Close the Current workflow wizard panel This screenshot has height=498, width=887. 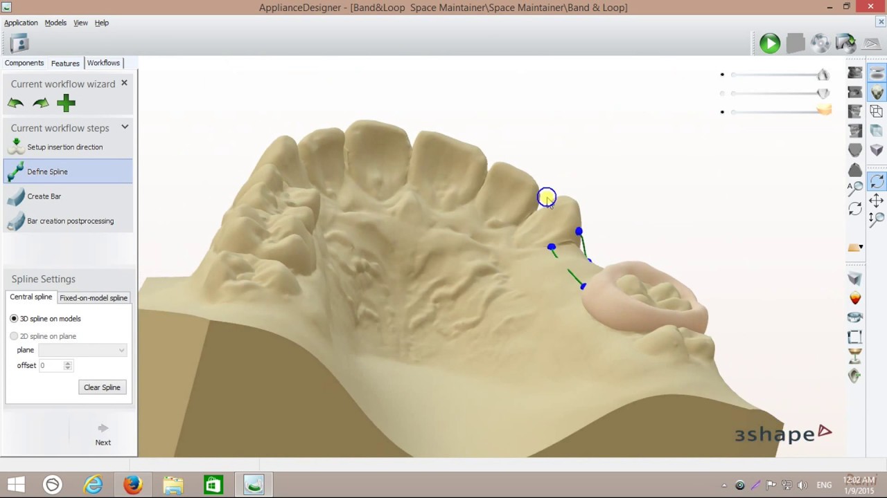pyautogui.click(x=124, y=83)
